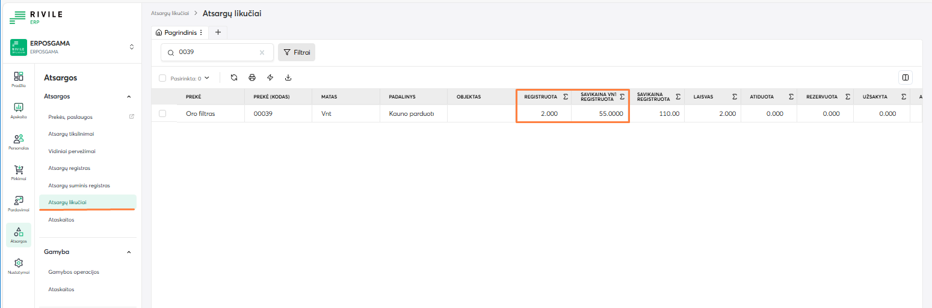Add a new tab with the plus button
The width and height of the screenshot is (932, 308).
click(x=218, y=32)
